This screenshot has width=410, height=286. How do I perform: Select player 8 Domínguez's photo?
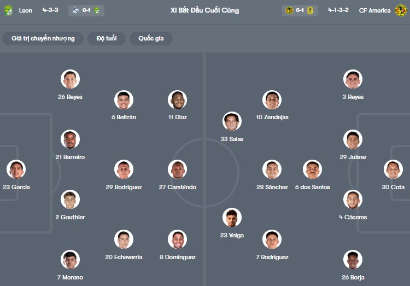[x=177, y=240]
